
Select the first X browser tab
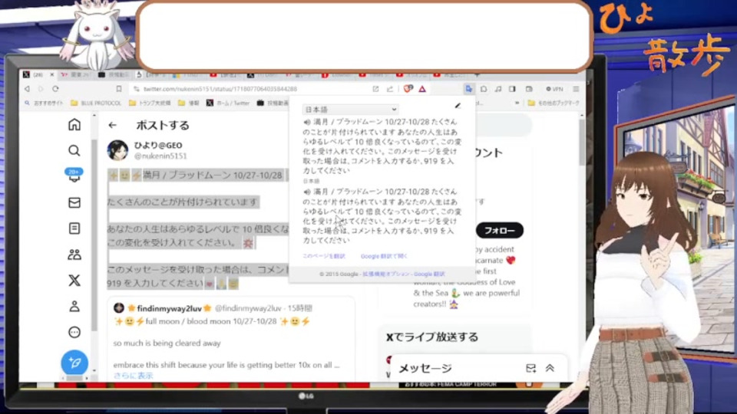coord(37,74)
